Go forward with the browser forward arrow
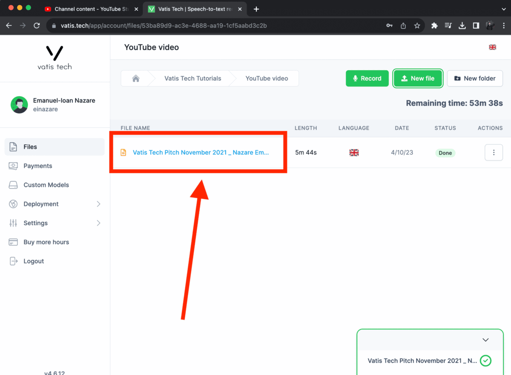 23,26
